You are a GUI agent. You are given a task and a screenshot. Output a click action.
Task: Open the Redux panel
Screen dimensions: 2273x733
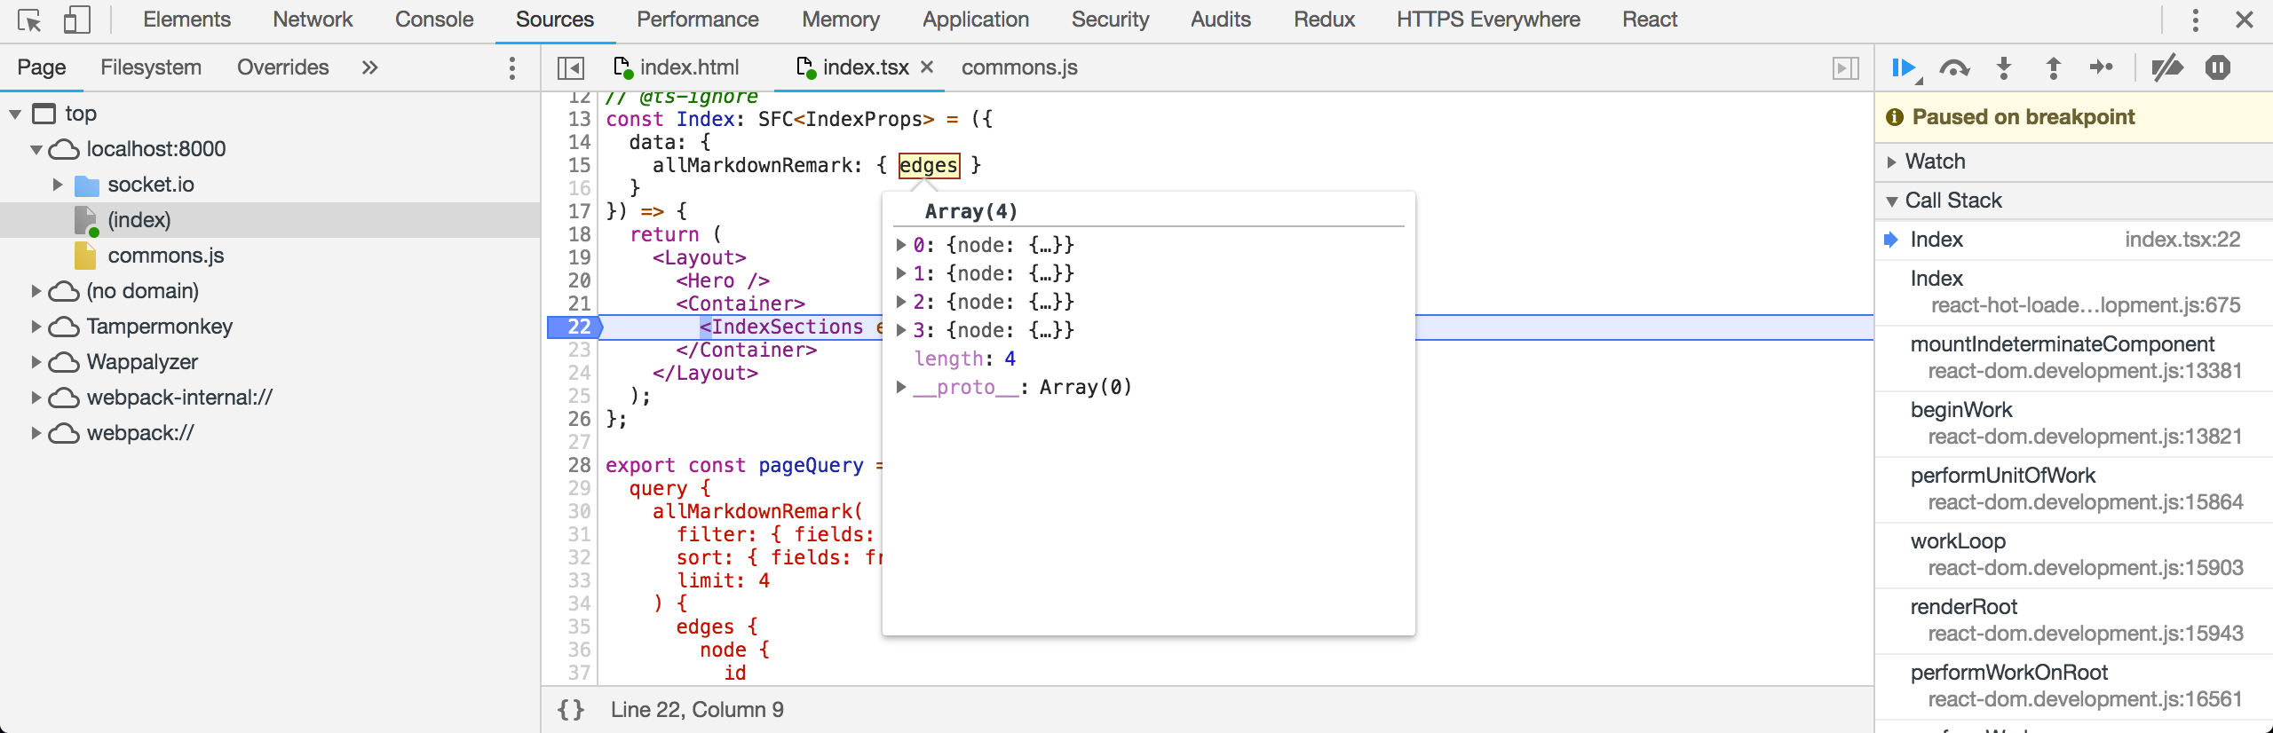point(1324,20)
